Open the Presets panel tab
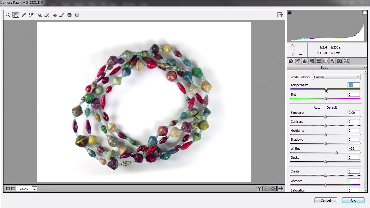Viewport: 370px width, 208px height. 346,61
